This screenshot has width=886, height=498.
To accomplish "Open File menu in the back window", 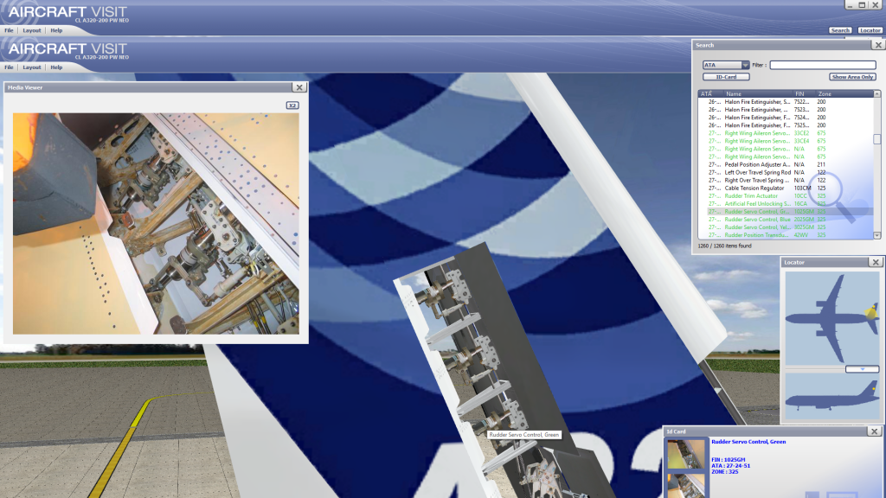I will [x=9, y=30].
